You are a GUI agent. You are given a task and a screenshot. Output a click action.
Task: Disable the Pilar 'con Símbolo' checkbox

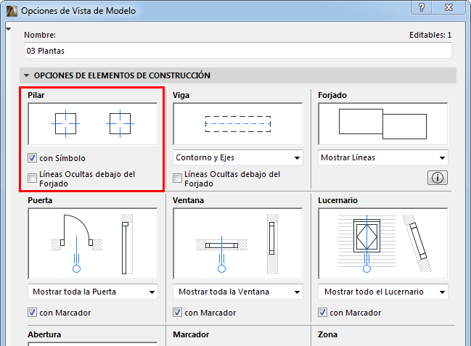pyautogui.click(x=32, y=157)
